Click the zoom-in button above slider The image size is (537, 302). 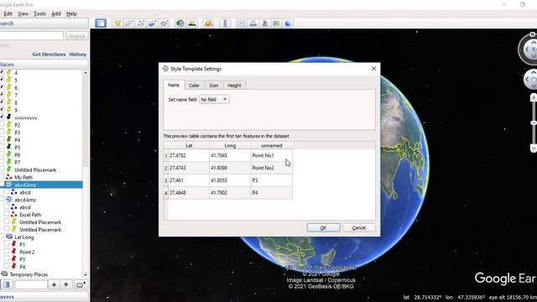coord(534,98)
